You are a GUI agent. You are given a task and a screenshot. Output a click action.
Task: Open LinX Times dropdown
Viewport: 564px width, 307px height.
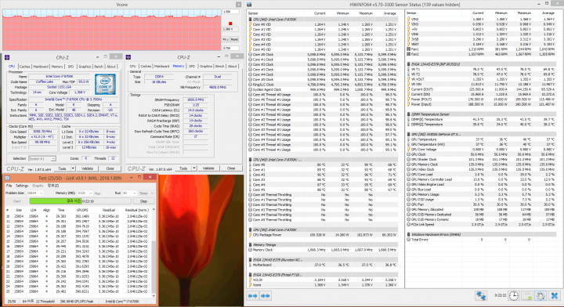point(152,193)
